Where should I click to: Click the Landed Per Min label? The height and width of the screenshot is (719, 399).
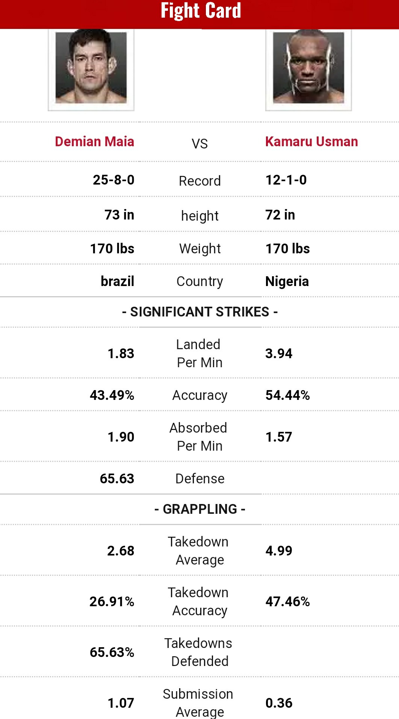pos(199,353)
